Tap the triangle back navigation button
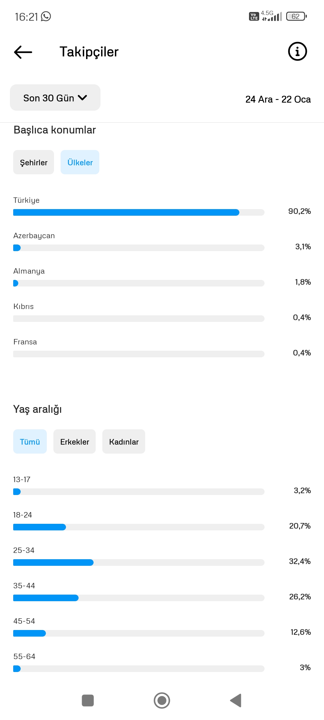This screenshot has width=324, height=720. [236, 700]
